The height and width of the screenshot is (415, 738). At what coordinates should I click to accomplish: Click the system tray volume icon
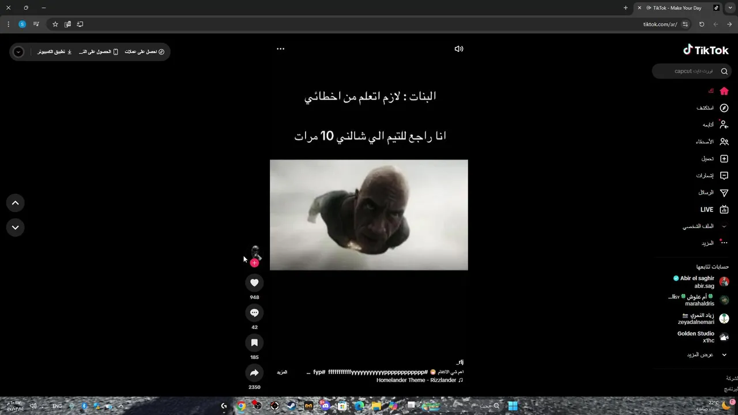pos(33,406)
